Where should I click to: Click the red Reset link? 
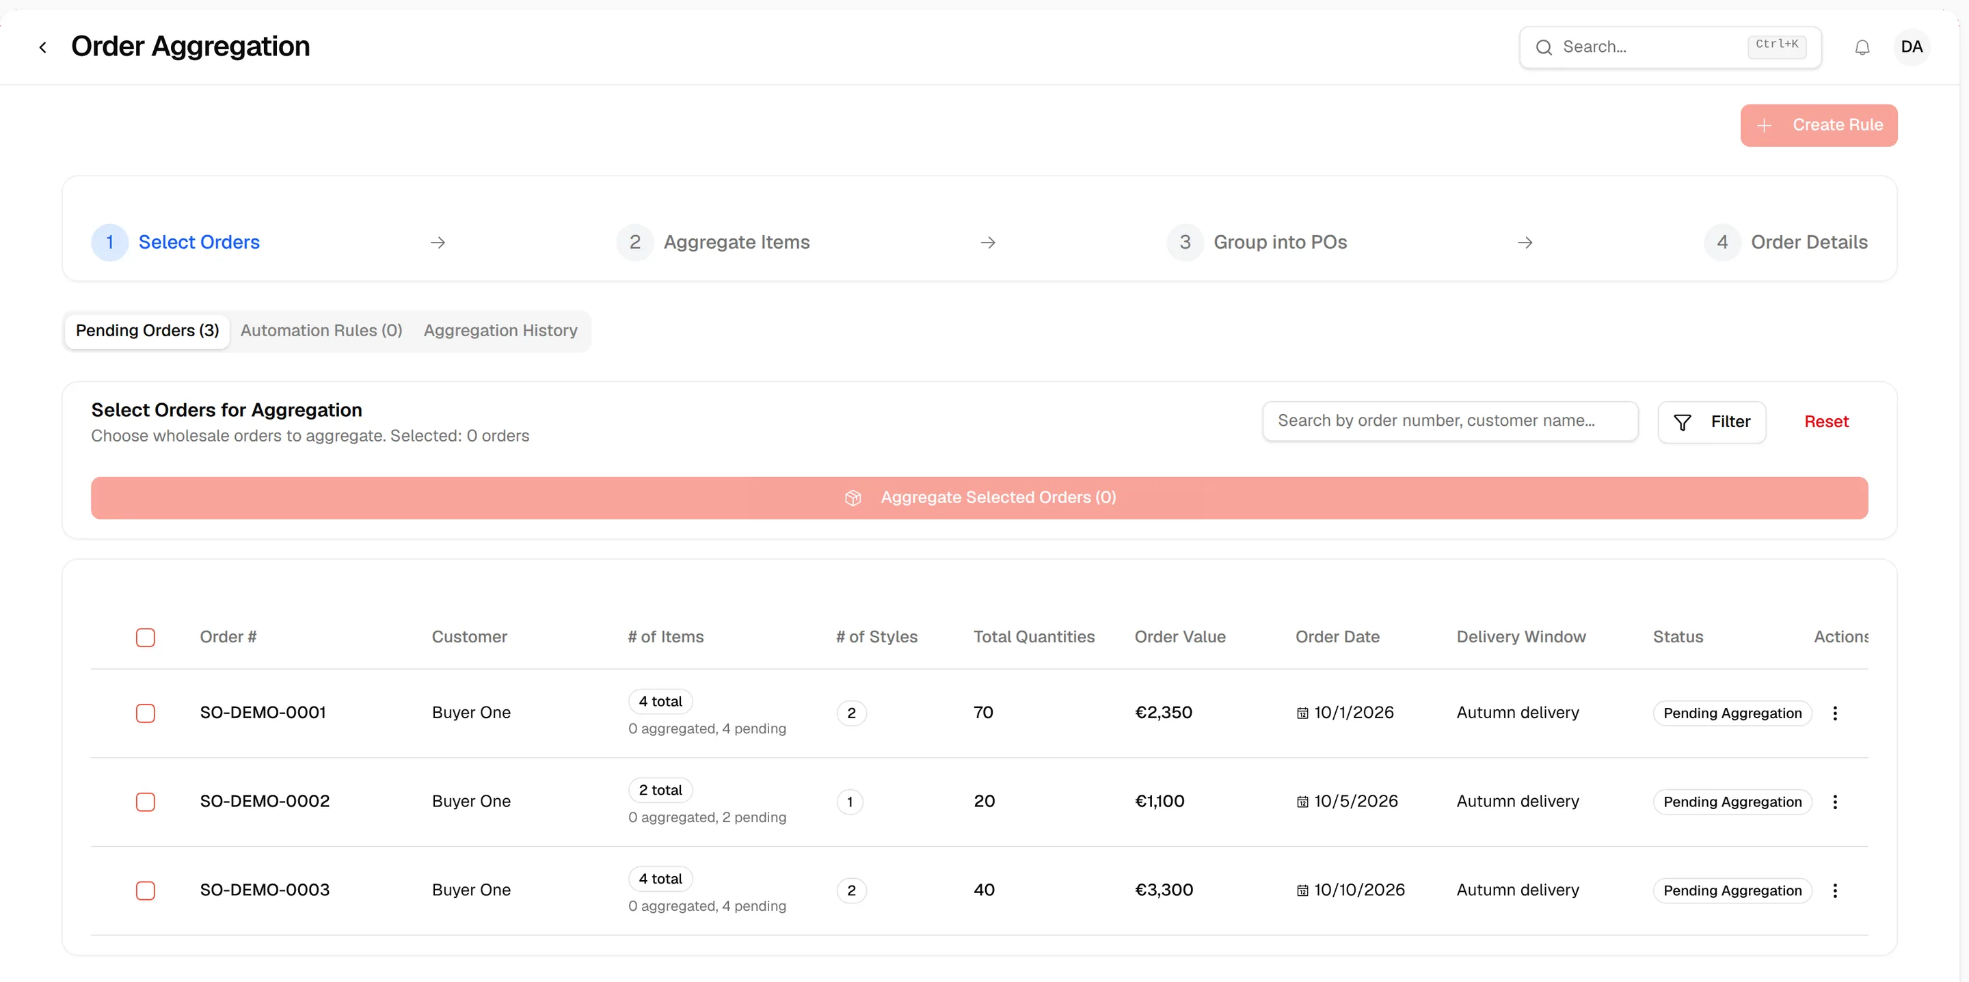1826,422
